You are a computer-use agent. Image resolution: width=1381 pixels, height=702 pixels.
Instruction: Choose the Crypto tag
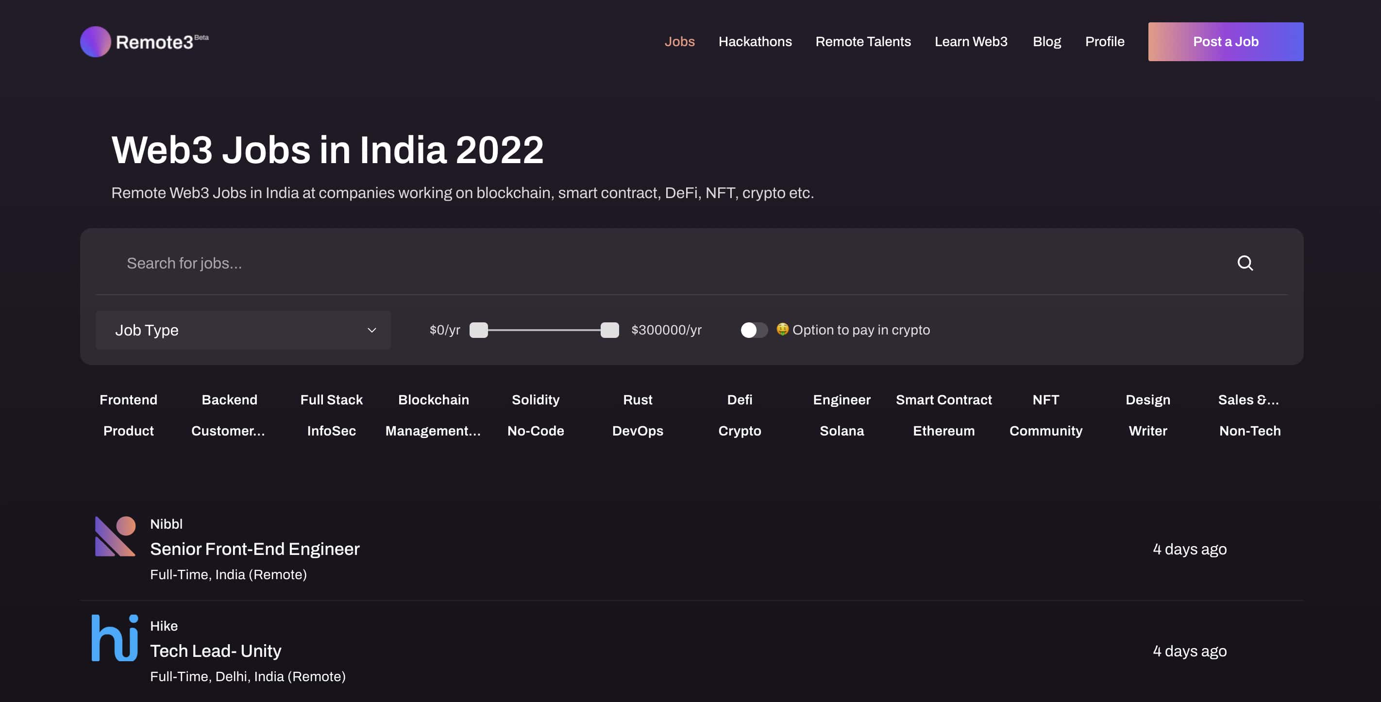coord(739,431)
